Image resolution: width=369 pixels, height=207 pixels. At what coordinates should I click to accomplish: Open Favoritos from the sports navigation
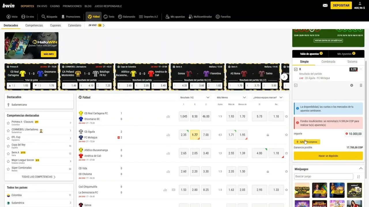coord(223,17)
